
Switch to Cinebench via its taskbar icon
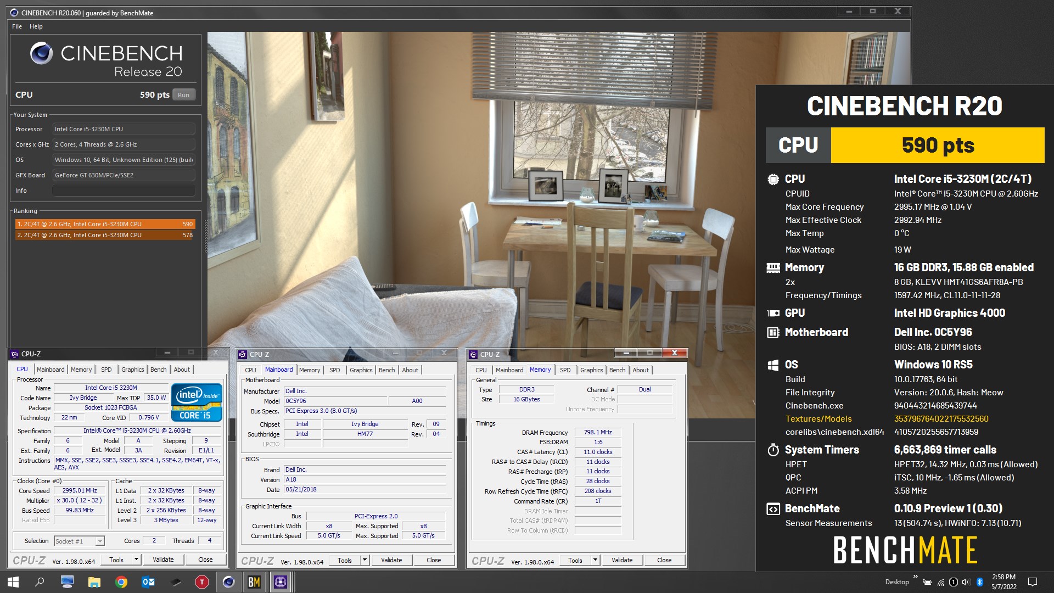[x=228, y=582]
